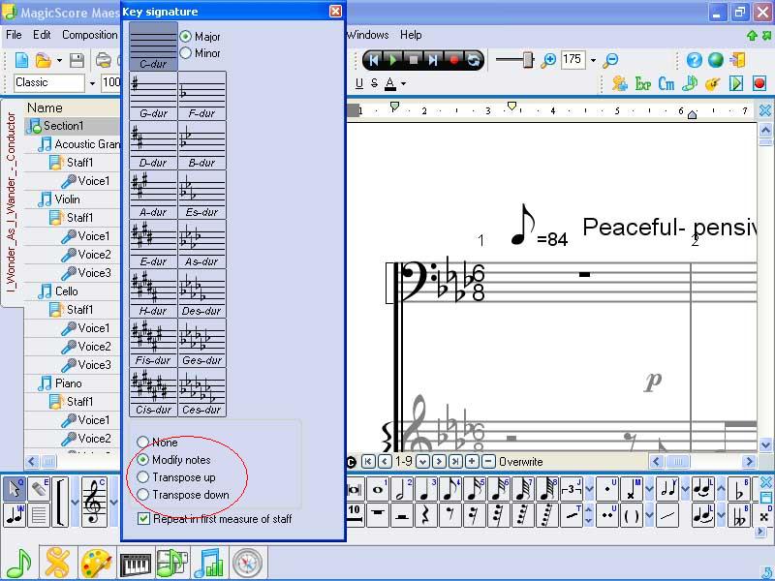
Task: Select the arrow pointer tool
Action: [x=15, y=489]
